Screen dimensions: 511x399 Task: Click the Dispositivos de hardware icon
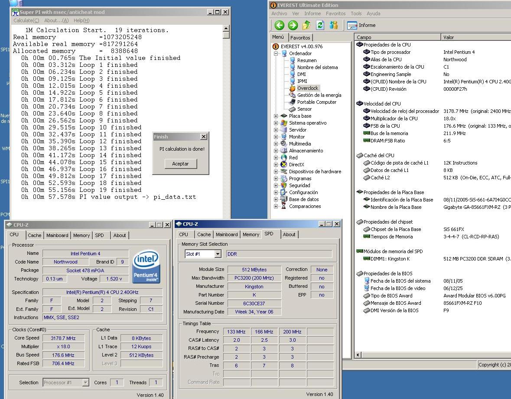click(x=283, y=172)
